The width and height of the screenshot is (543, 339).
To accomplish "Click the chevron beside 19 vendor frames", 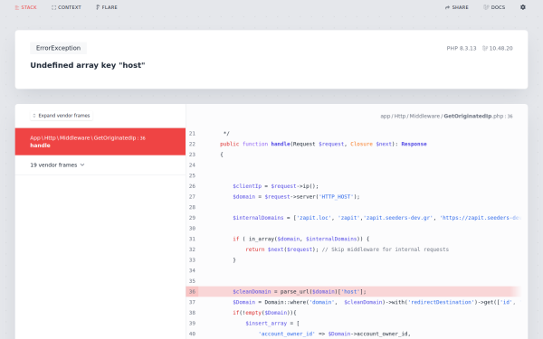I will pyautogui.click(x=82, y=165).
